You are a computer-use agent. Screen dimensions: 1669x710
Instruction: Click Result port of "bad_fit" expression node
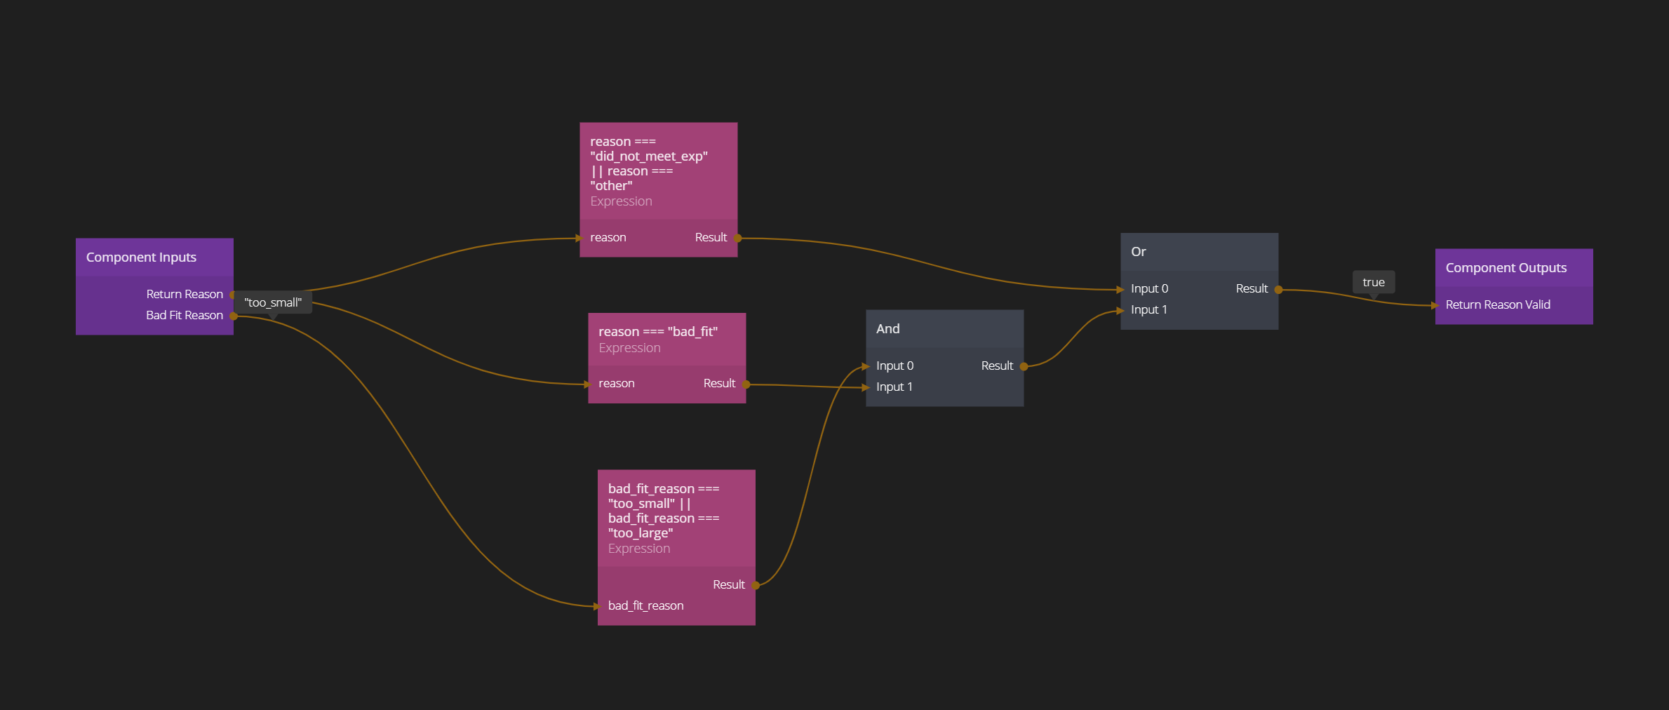click(x=746, y=384)
